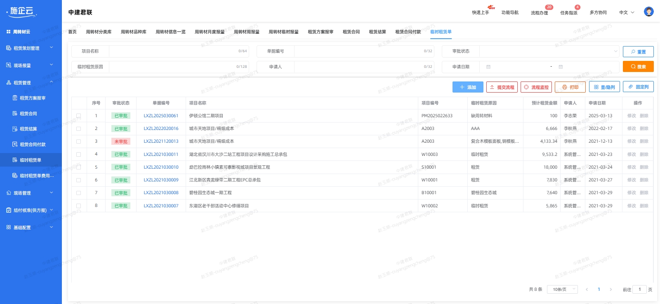660x304 pixels.
Task: Expand 现场管理 menu chevron
Action: (52, 193)
